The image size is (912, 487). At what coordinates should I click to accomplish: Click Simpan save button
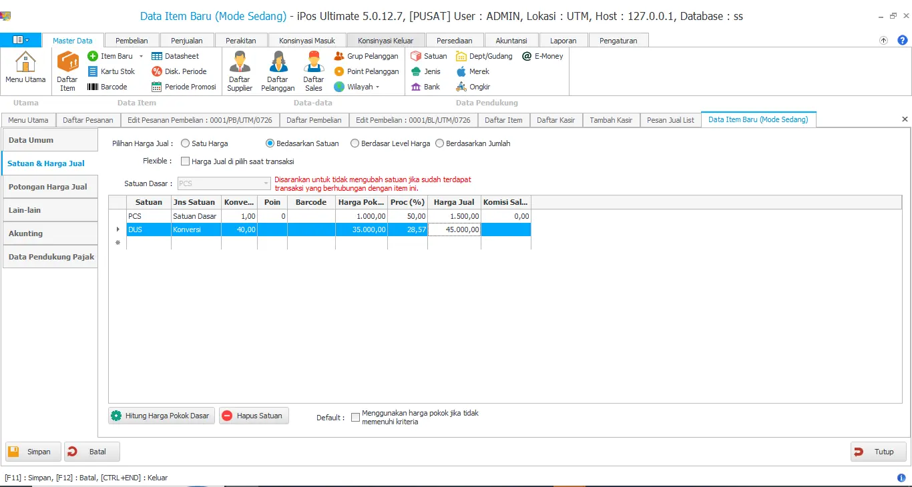pyautogui.click(x=33, y=452)
